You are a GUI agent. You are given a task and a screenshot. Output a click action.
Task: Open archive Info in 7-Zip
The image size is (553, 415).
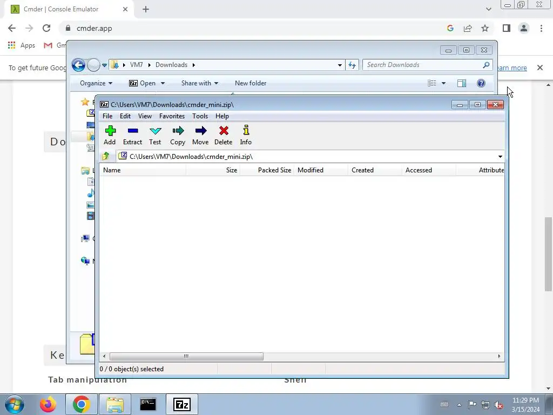coord(246,135)
